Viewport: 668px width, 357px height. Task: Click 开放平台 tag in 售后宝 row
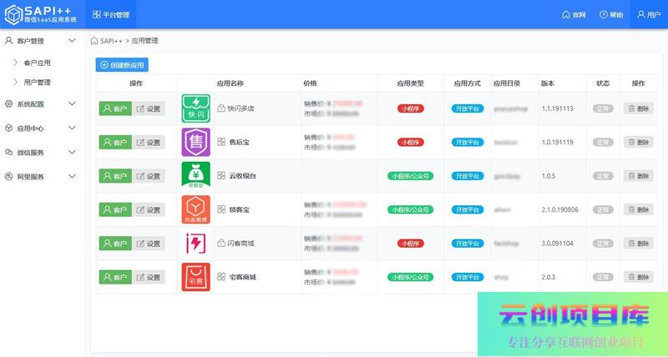pos(468,142)
